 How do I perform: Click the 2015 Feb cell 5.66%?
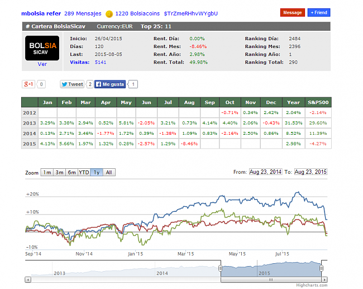(66, 144)
